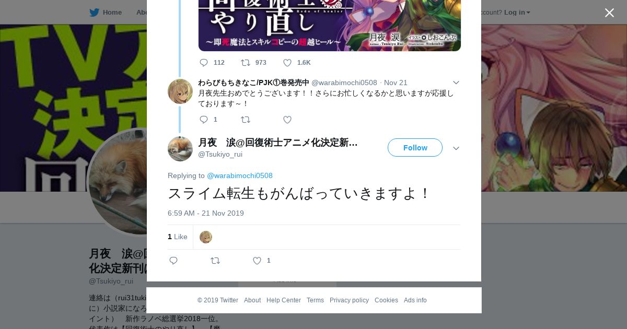The height and width of the screenshot is (329, 627).
Task: Click reply icon under main tweet
Action: pyautogui.click(x=173, y=261)
